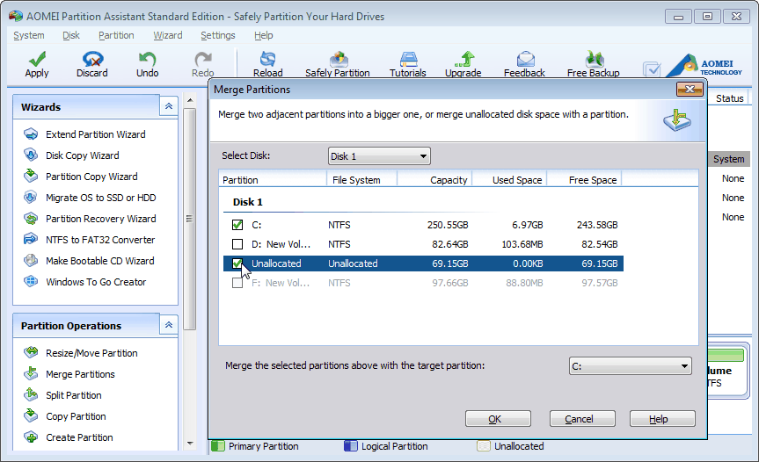Click the 243.58GB free space value
This screenshot has width=759, height=462.
tap(597, 225)
